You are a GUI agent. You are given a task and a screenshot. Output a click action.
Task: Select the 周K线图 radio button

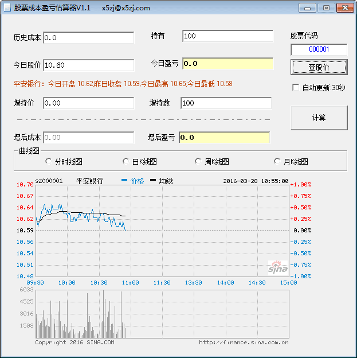[198, 162]
